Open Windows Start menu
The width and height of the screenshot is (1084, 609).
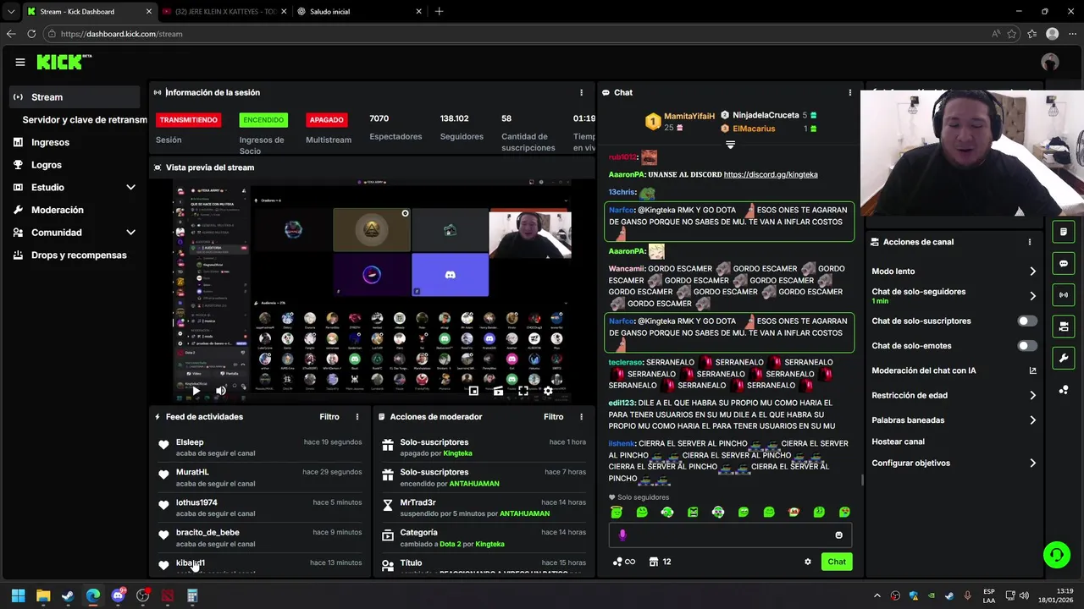tap(18, 595)
